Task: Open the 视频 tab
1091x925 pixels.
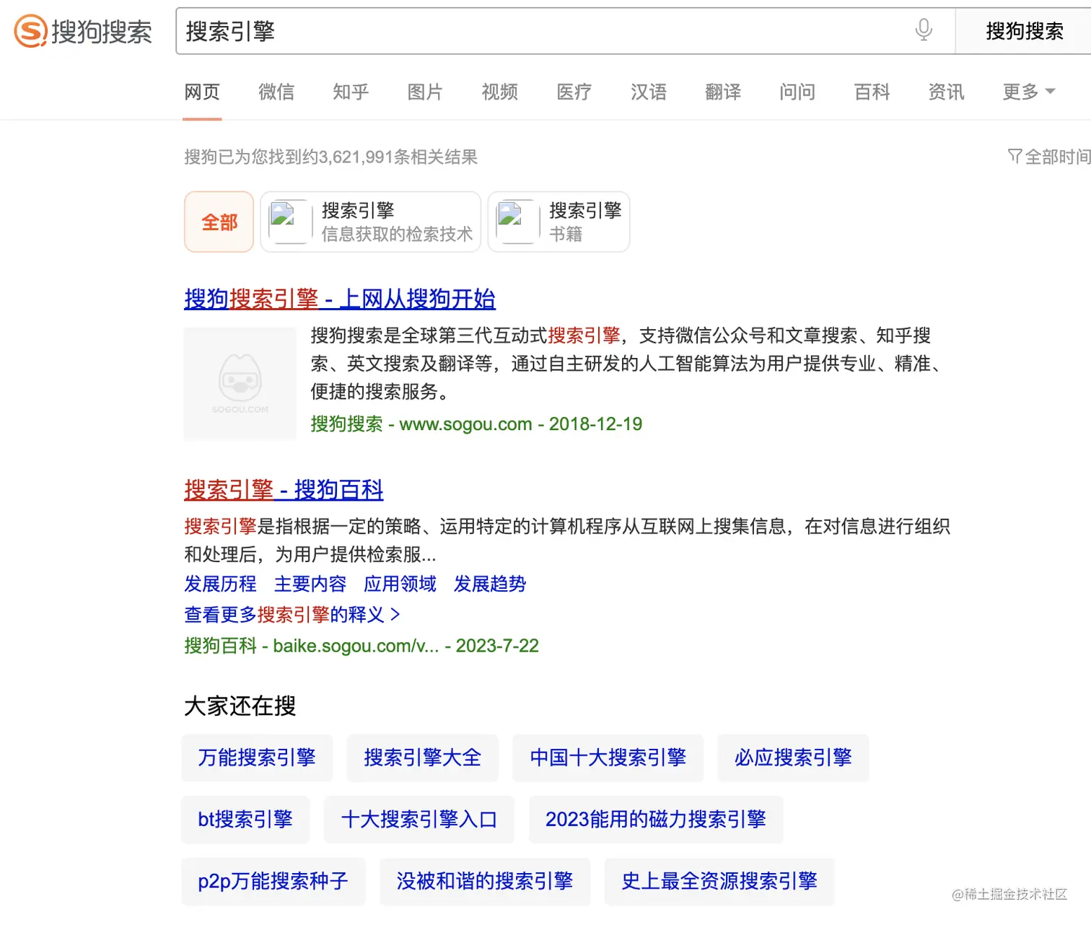Action: [499, 92]
